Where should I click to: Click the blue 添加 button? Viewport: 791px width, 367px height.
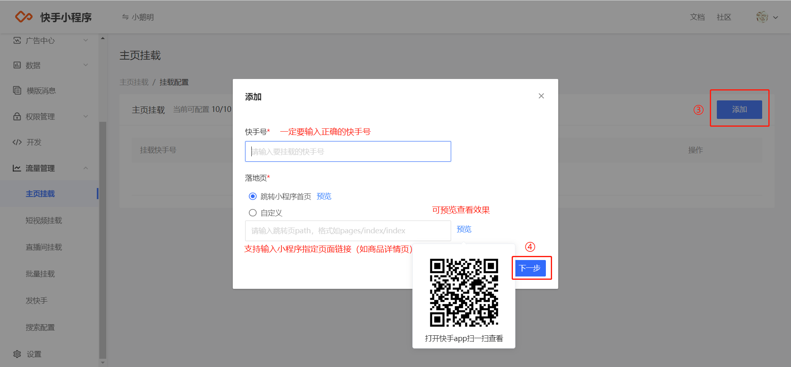tap(740, 109)
